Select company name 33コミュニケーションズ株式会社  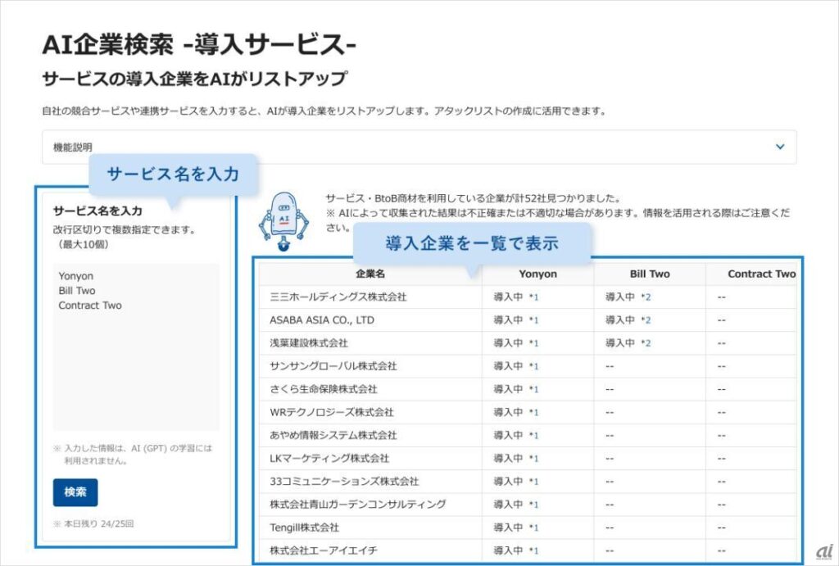[344, 481]
